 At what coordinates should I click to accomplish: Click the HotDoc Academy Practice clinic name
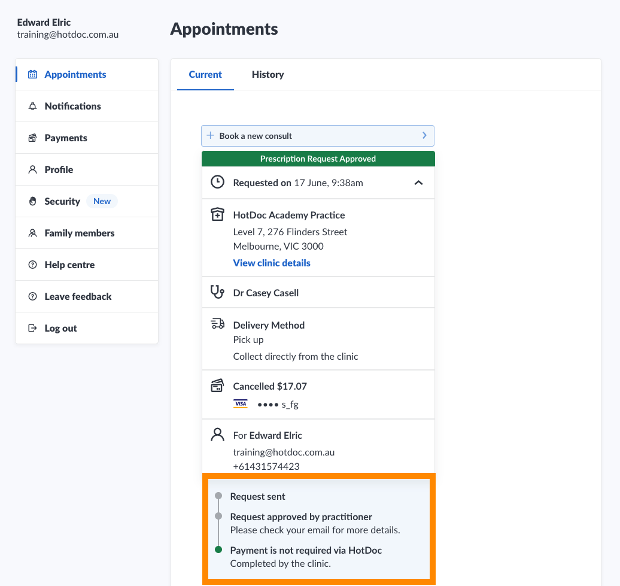(x=289, y=215)
